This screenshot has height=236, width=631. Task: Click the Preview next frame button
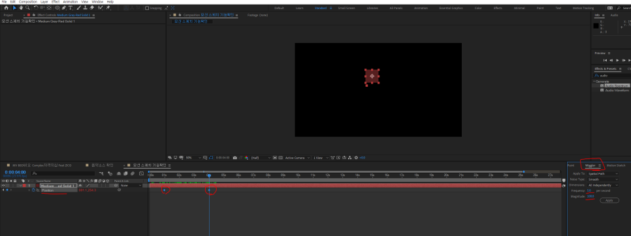click(x=623, y=60)
